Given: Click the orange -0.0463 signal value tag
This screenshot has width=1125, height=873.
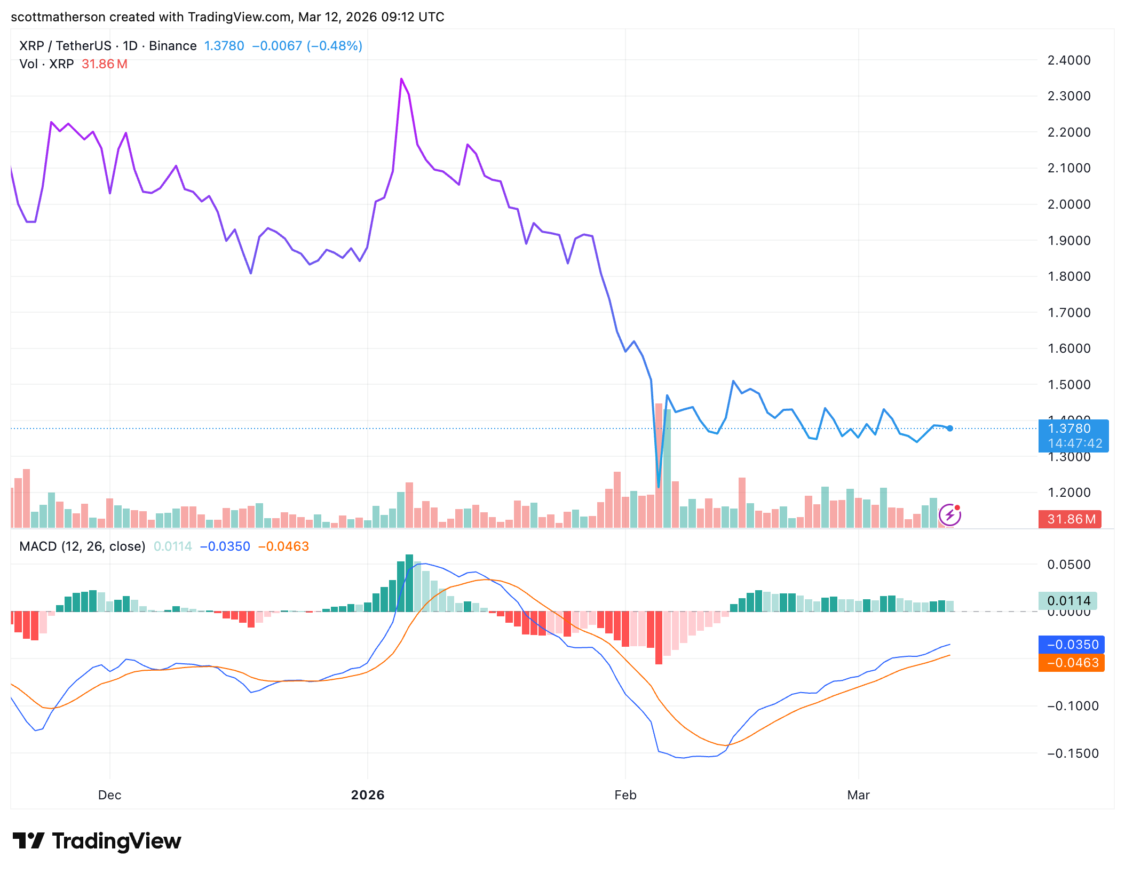Looking at the screenshot, I should click(1072, 663).
